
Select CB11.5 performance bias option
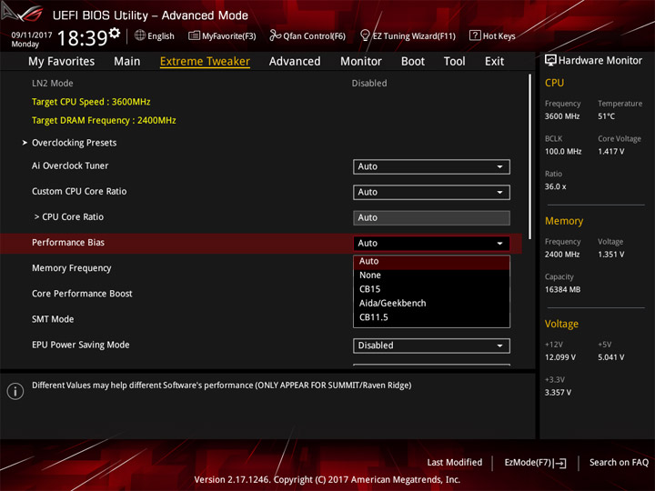[431, 317]
